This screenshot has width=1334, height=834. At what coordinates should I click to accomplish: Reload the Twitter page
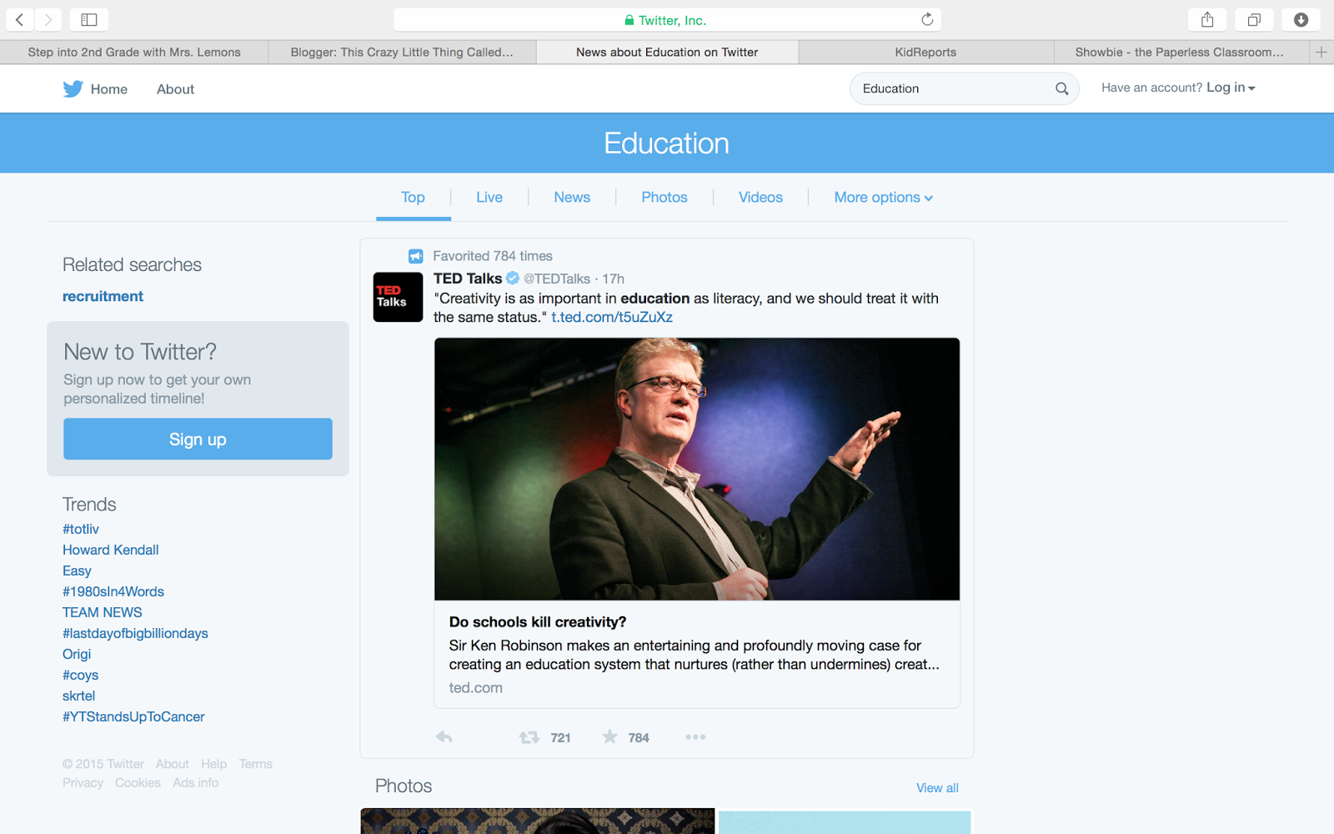coord(927,19)
